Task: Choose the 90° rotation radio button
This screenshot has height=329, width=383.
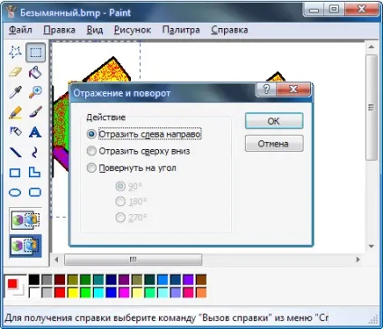Action: (x=120, y=186)
